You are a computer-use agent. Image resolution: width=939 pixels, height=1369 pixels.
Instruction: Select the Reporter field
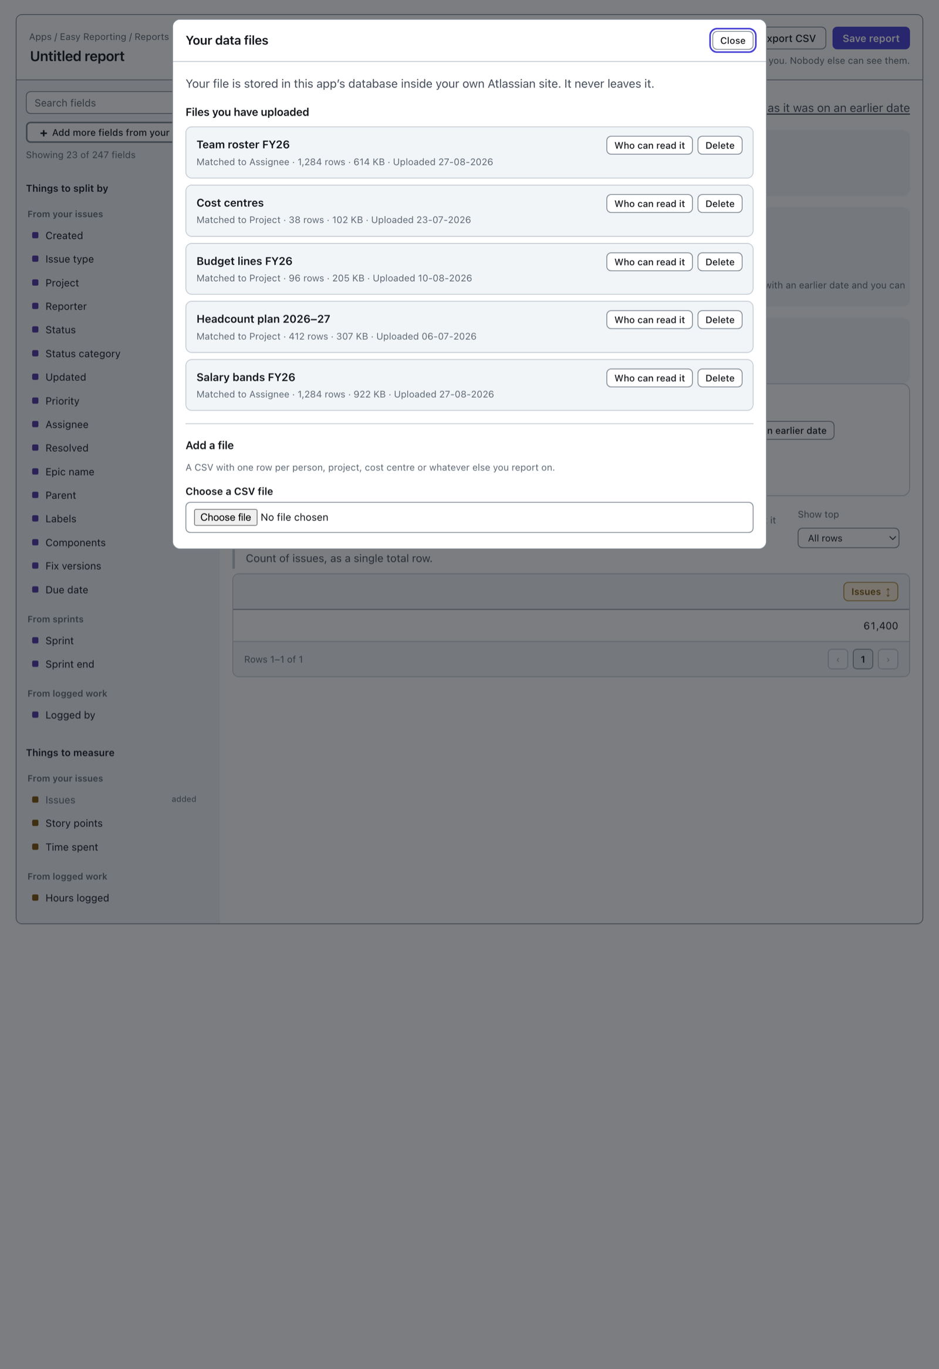[x=65, y=306]
